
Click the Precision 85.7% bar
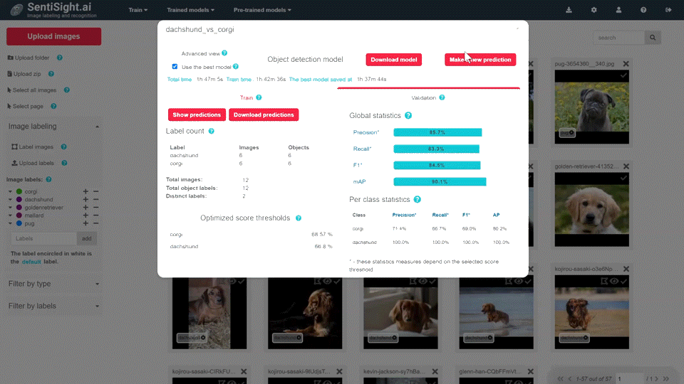tap(437, 132)
